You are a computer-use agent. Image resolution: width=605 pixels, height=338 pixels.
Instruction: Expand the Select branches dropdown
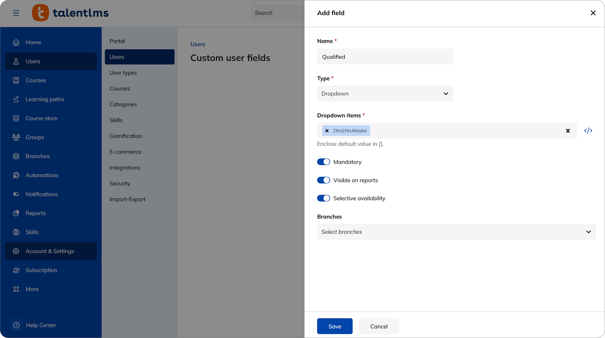click(456, 232)
